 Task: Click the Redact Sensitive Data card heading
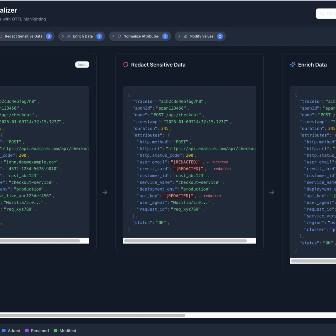tap(158, 65)
